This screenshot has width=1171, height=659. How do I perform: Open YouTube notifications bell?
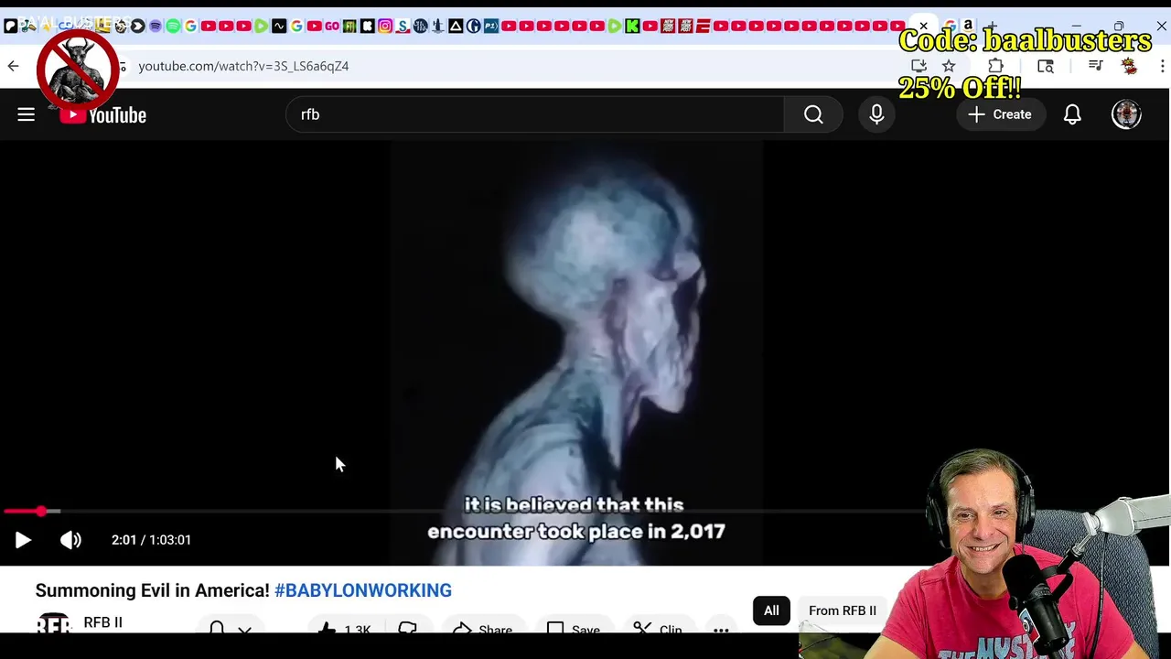coord(1072,114)
